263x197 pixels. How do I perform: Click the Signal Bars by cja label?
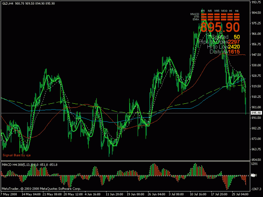tap(16, 155)
